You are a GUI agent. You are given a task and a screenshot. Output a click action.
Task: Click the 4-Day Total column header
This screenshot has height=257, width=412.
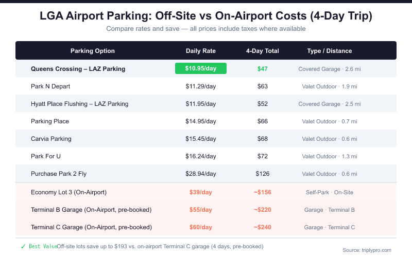[x=263, y=51]
